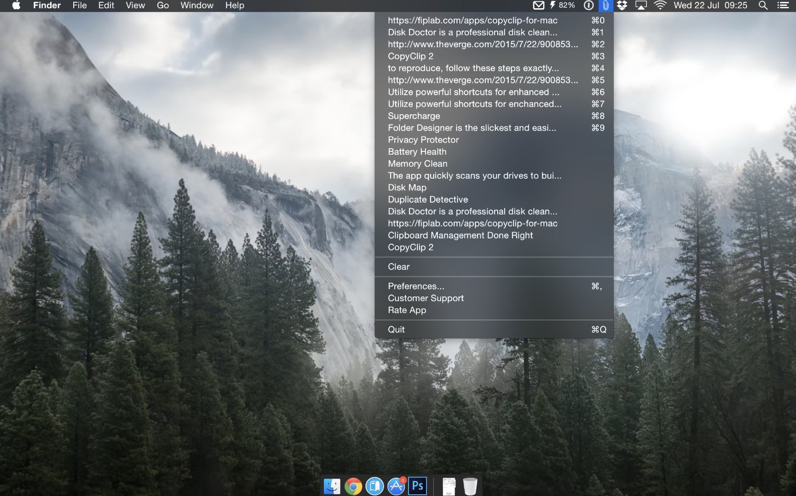Click Customer Support in the menu

point(425,298)
